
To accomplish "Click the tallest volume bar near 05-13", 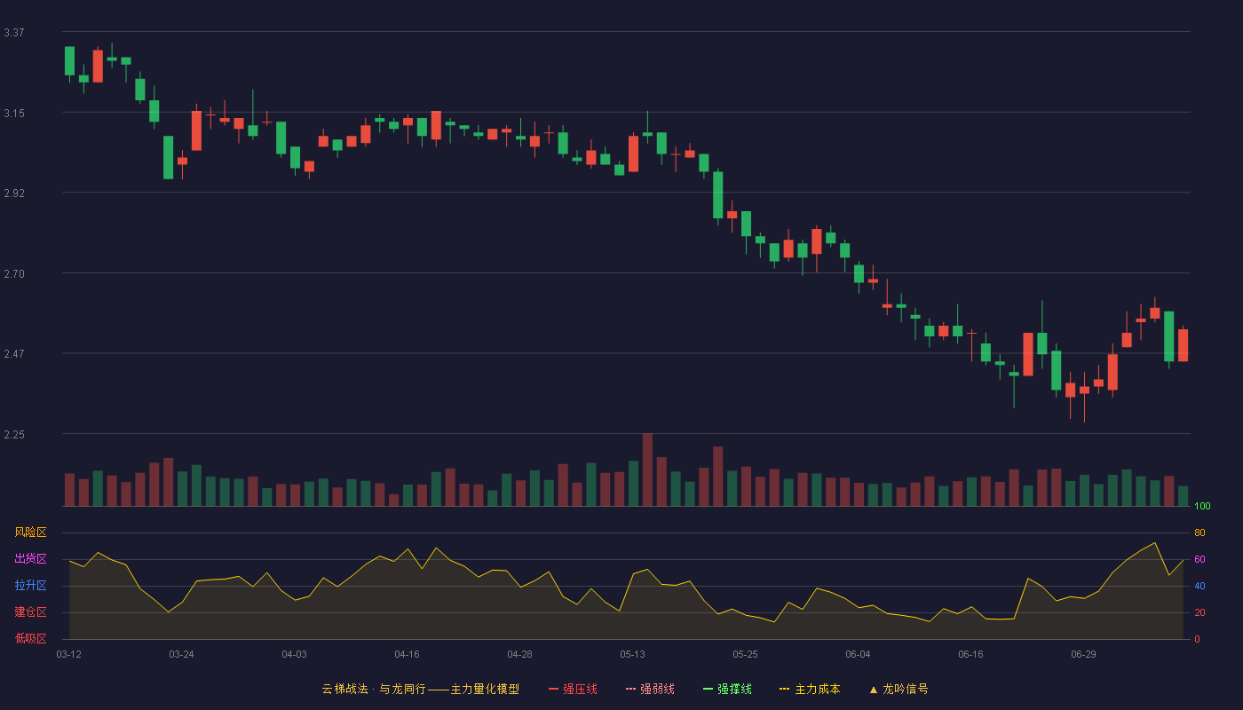I will click(x=647, y=469).
